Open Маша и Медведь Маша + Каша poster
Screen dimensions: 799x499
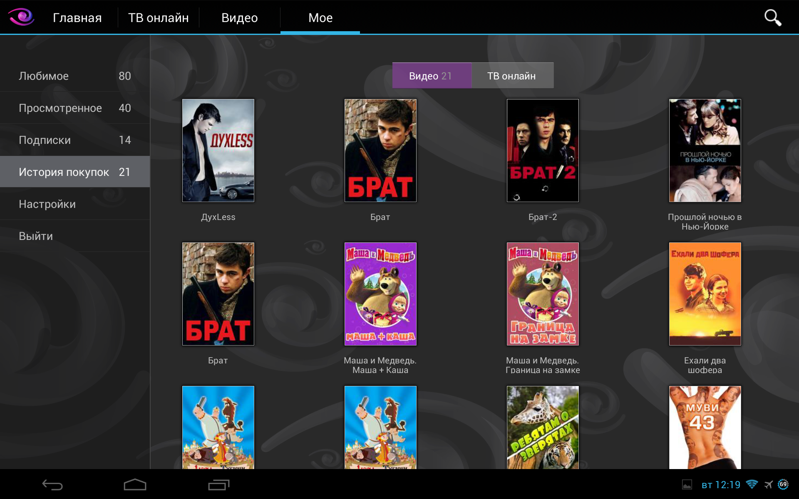tap(380, 294)
